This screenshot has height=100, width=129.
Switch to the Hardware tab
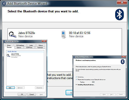coord(40,48)
